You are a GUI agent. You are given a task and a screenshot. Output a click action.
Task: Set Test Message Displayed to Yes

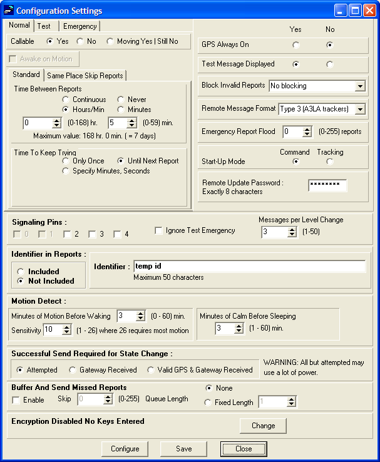[296, 64]
